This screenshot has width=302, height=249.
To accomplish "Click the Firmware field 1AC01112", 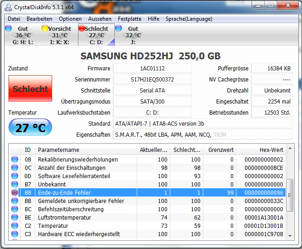I will 152,69.
